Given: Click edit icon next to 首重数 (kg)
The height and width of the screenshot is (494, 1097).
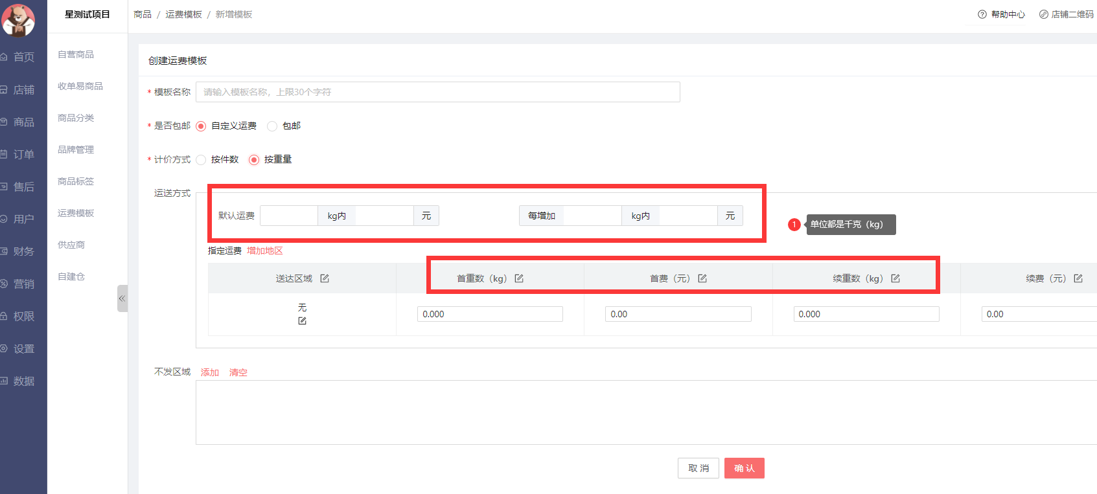Looking at the screenshot, I should [x=519, y=278].
